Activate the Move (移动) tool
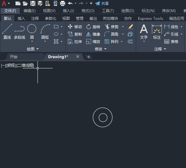 [x=75, y=27]
